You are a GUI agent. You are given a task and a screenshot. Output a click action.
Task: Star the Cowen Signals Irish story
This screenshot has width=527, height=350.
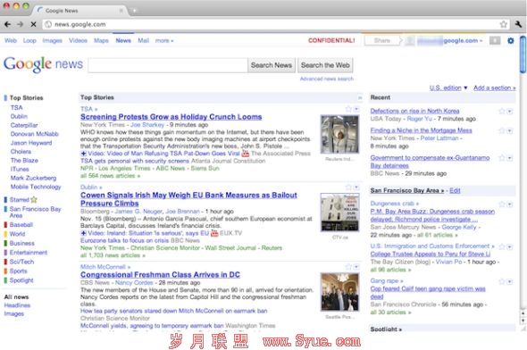tap(348, 187)
